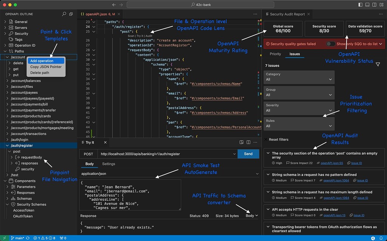Viewport: 387px width, 241px height.
Task: Collapse the Security Schemes node
Action: click(x=7, y=204)
